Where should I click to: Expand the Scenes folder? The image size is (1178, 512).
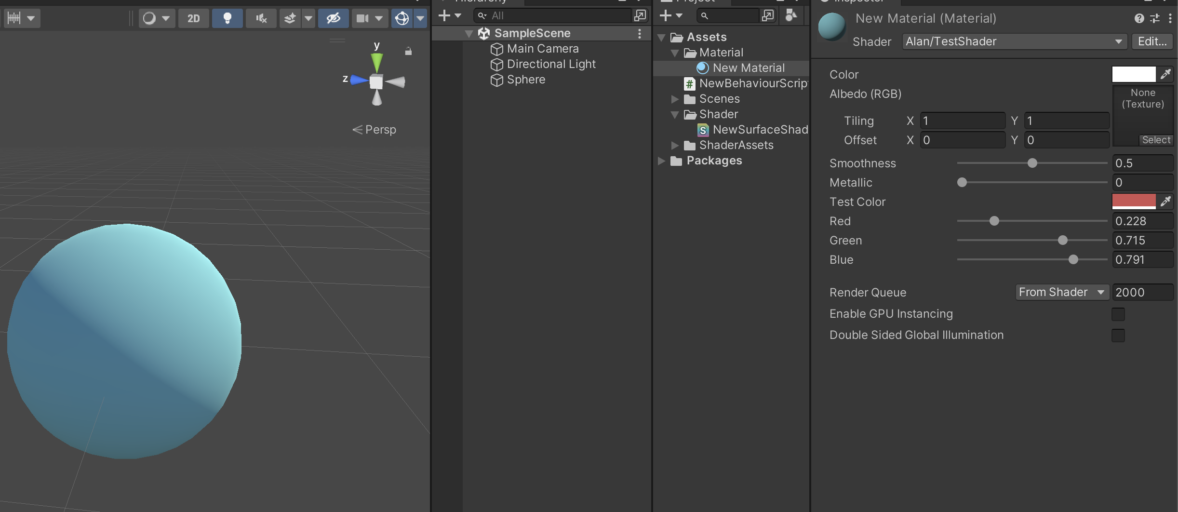click(x=675, y=99)
